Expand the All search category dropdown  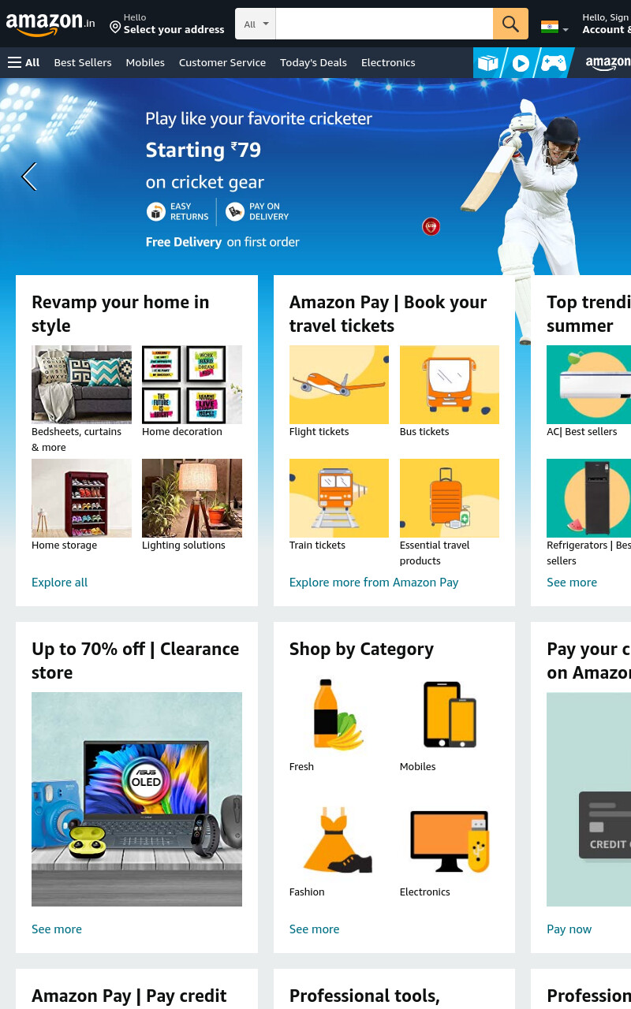pos(256,24)
